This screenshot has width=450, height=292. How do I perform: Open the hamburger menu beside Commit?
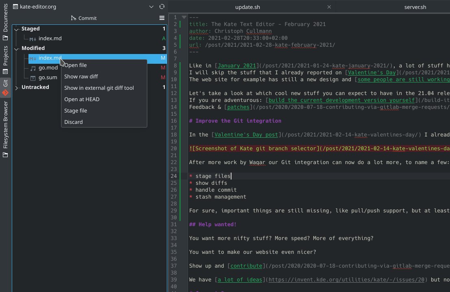click(162, 18)
